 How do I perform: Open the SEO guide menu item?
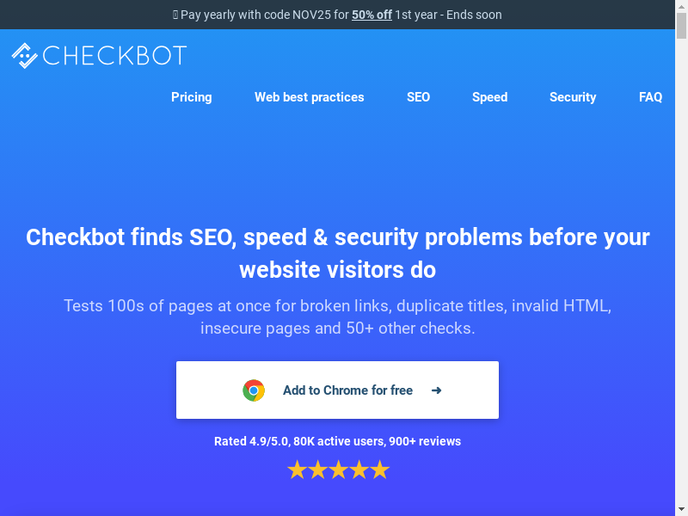pos(418,97)
